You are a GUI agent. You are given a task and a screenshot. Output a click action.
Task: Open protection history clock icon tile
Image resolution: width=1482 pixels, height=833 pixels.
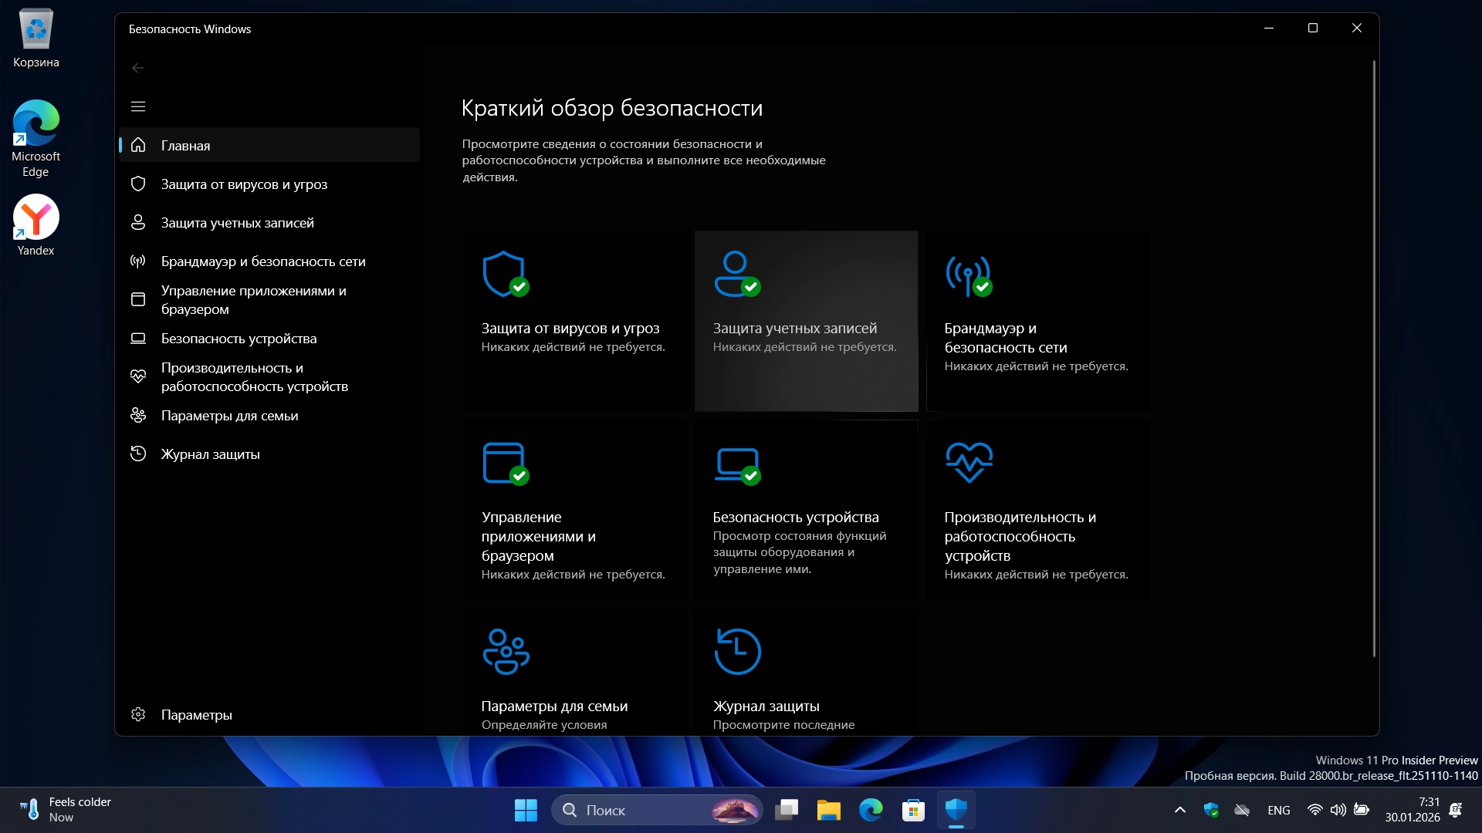(x=737, y=652)
